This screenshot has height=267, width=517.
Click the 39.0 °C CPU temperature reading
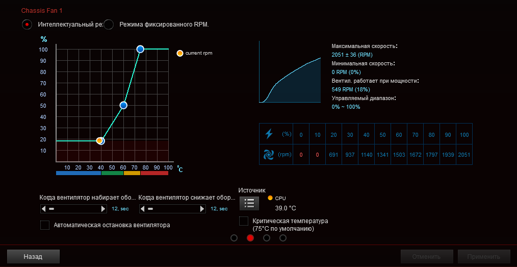point(286,208)
